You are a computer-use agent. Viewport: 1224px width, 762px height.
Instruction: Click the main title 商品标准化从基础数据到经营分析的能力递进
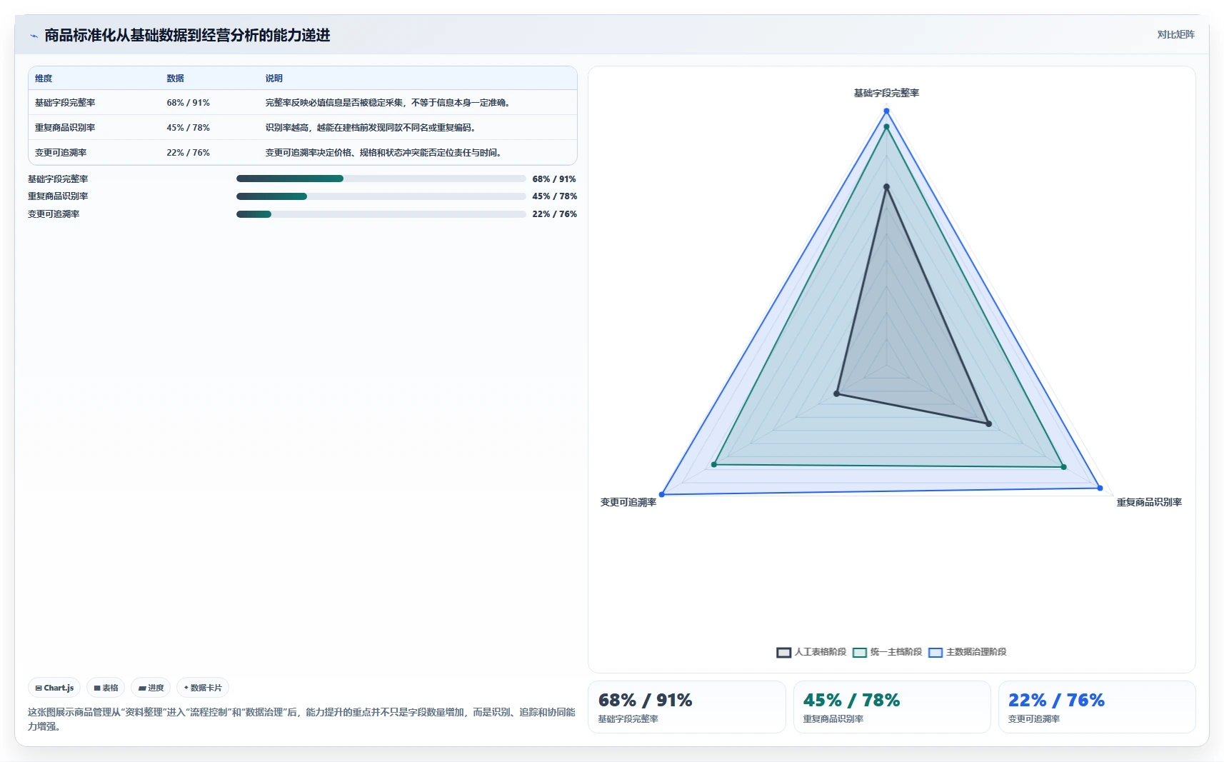click(x=187, y=36)
